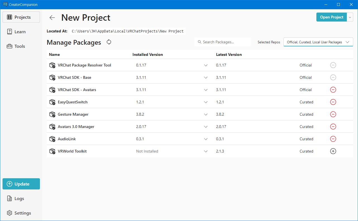Screen dimensions: 358x221
Task: Click the package icon beside VRWorld Toolkit
Action: click(x=52, y=151)
